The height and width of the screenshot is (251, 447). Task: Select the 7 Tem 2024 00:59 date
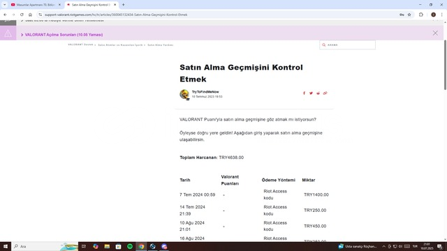[197, 195]
